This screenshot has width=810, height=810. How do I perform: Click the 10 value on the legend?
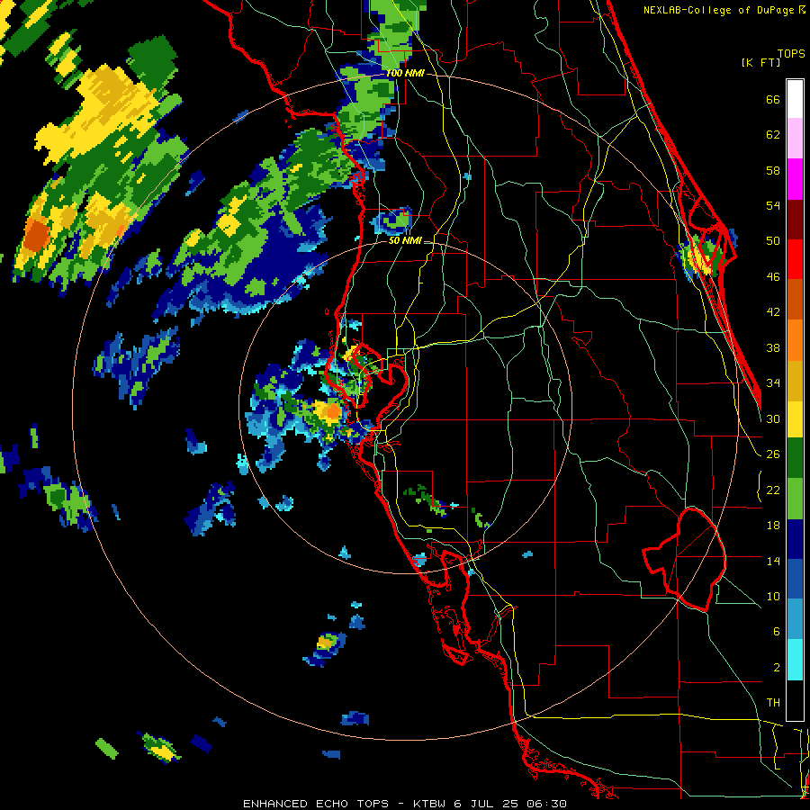click(773, 597)
